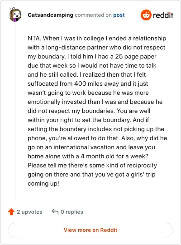Click the 'reddit' wordmark text
The height and width of the screenshot is (245, 181).
tap(163, 15)
